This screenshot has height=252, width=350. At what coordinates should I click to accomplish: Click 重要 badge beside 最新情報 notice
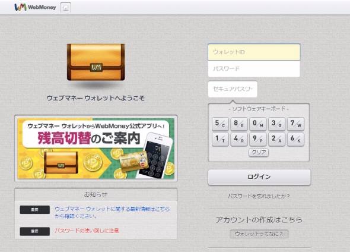point(34,210)
